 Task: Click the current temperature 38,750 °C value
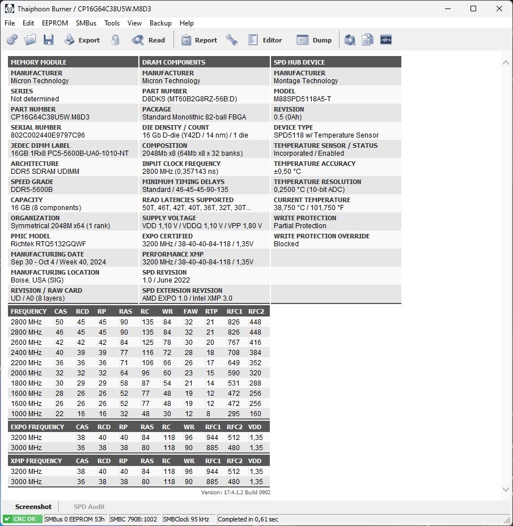pos(308,208)
